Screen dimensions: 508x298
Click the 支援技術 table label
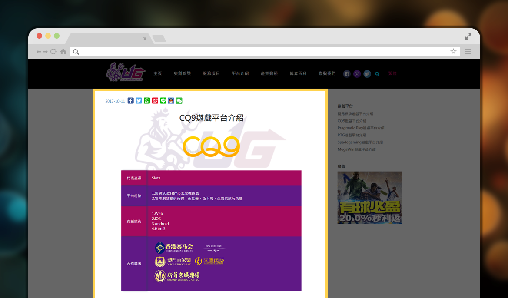click(x=134, y=221)
